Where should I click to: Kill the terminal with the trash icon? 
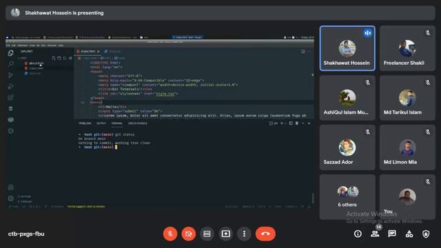pos(297,123)
